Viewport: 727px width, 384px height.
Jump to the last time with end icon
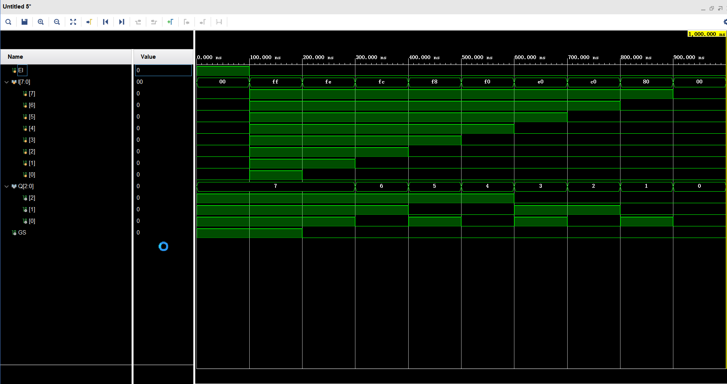(x=122, y=22)
